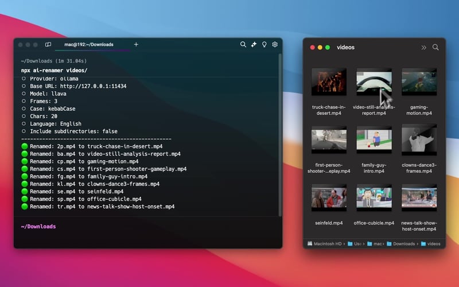Expand Finder toolbar overflow chevrons
Screen dimensions: 459x287
pos(423,48)
